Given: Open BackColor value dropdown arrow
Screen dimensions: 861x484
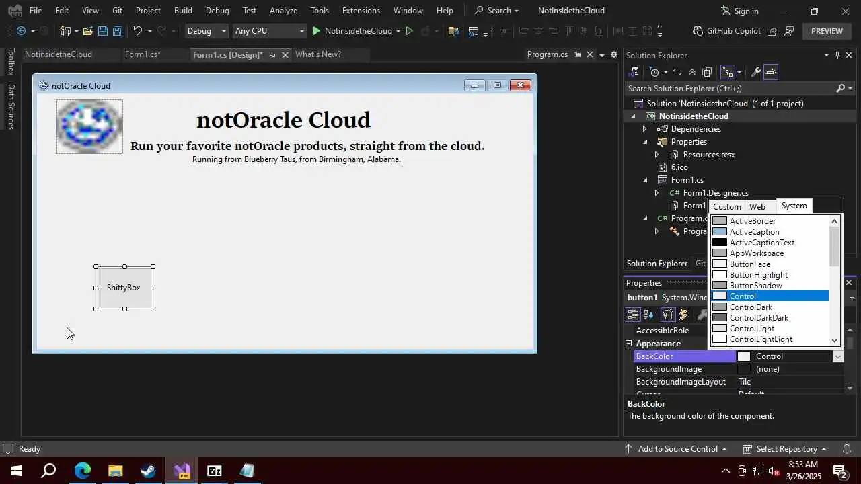Looking at the screenshot, I should coord(838,356).
